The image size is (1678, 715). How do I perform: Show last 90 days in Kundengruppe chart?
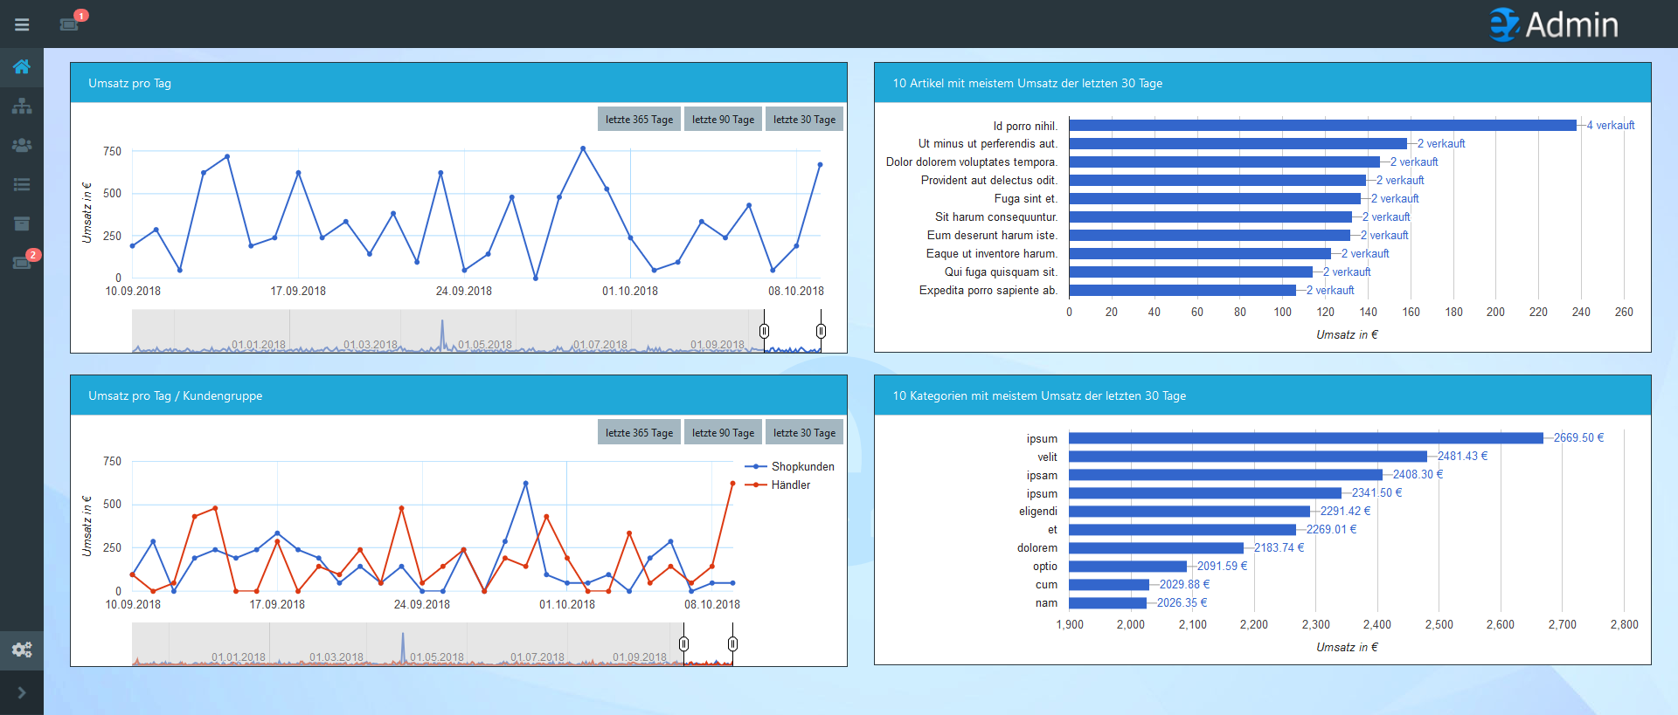(723, 432)
